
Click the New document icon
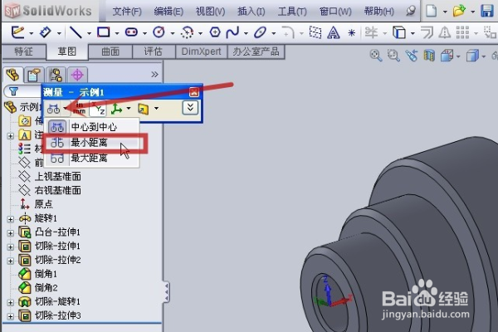431,11
